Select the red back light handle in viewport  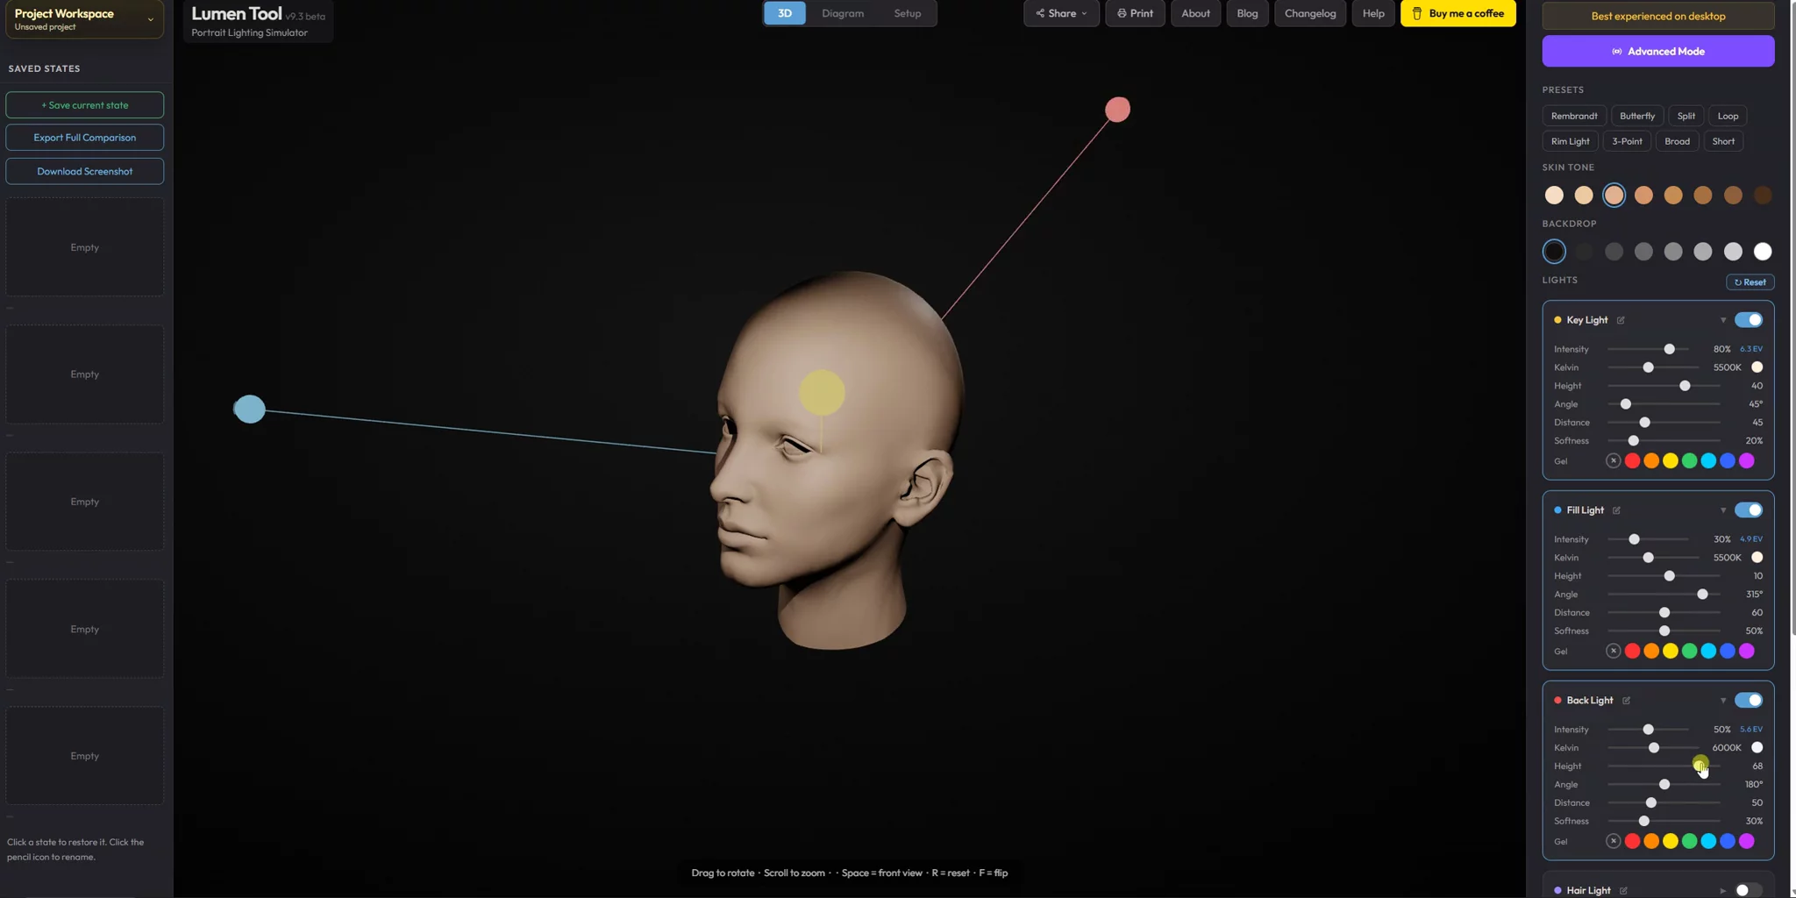1117,110
